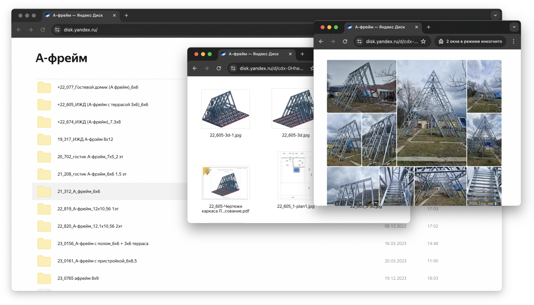Click the file name '22_605-3d.jpg'
The height and width of the screenshot is (305, 534).
pyautogui.click(x=296, y=135)
